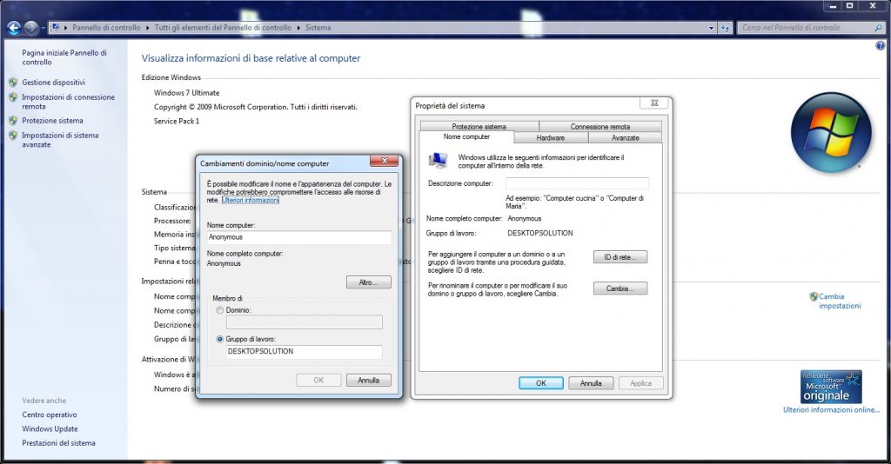Click Pannello di controllo breadcrumb
891x464 pixels.
[x=106, y=27]
